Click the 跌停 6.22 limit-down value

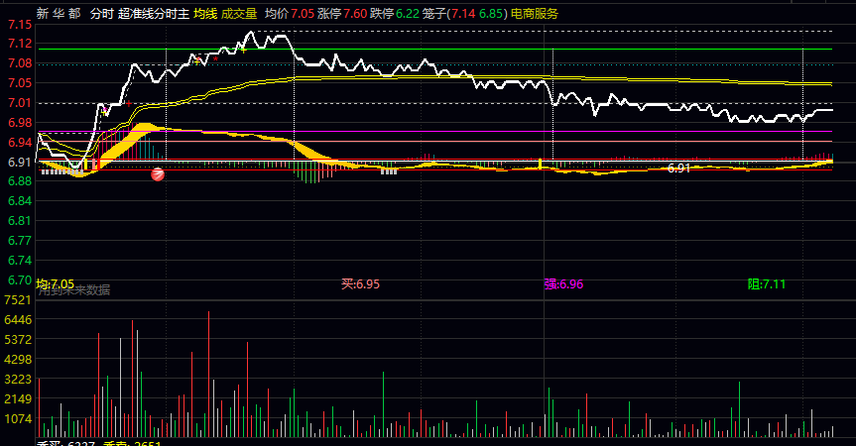coord(395,14)
